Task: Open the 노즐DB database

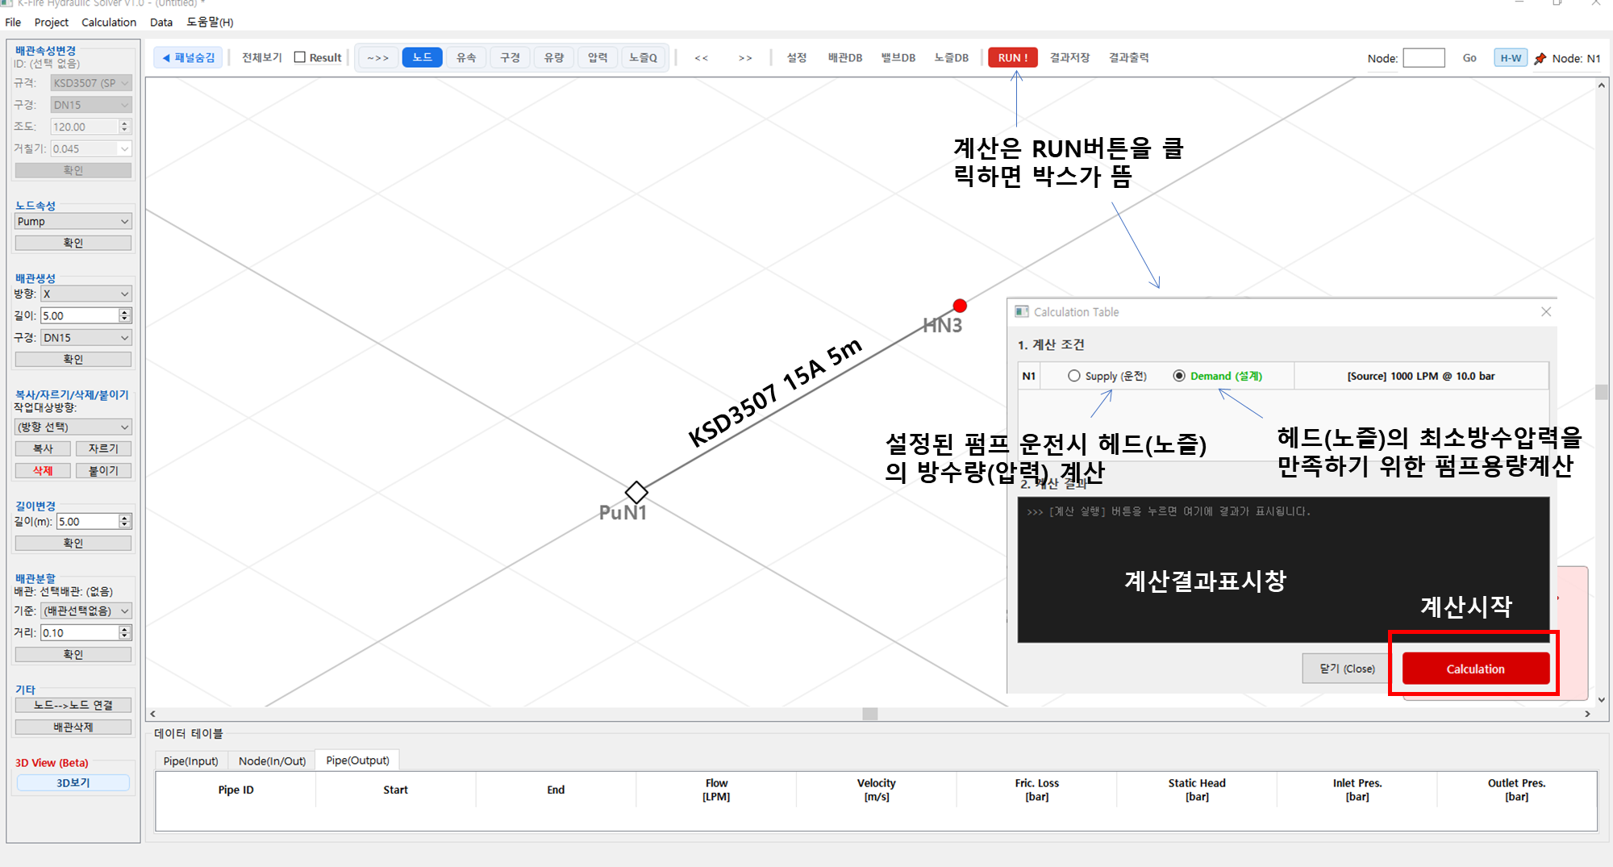Action: [951, 58]
